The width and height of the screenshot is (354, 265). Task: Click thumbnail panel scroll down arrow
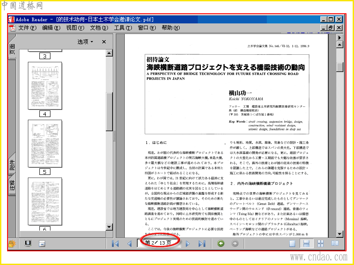click(x=109, y=227)
